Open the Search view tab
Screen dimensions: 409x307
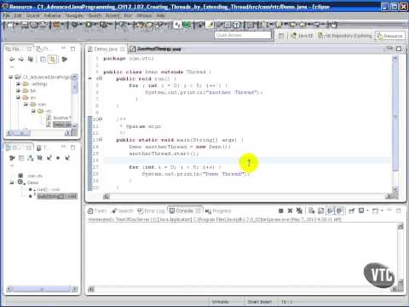click(x=123, y=211)
